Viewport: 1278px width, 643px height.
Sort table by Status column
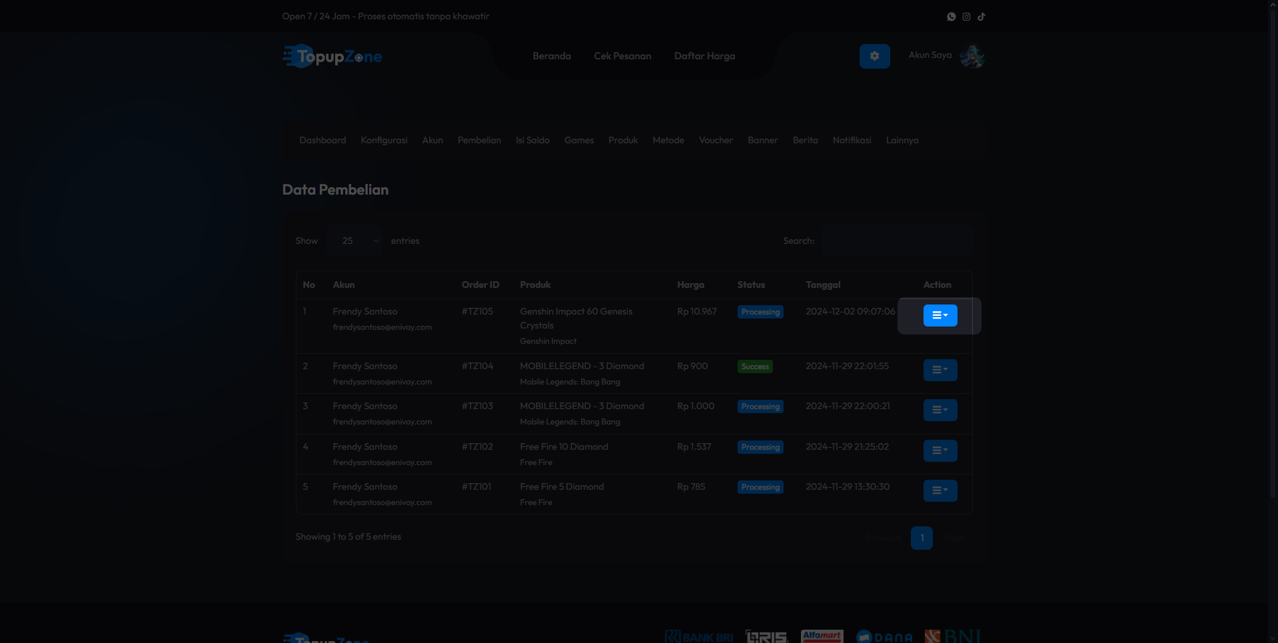(751, 285)
